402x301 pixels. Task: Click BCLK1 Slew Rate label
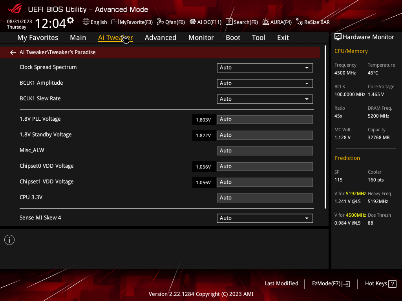coord(40,98)
